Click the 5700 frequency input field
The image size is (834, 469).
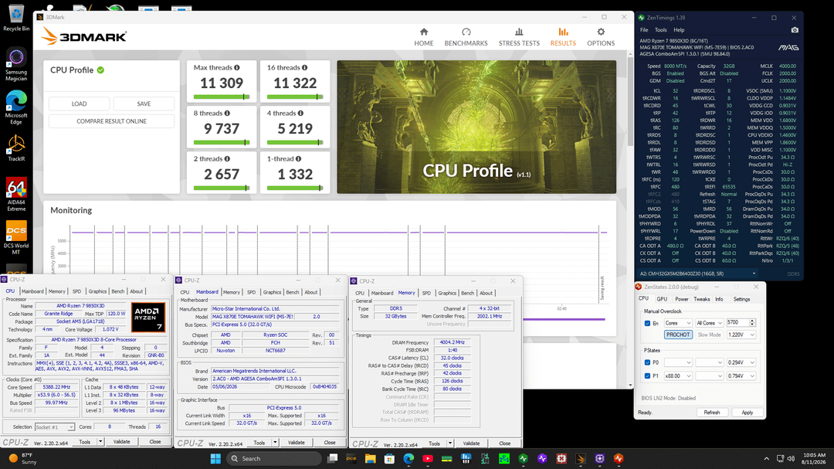tap(737, 323)
